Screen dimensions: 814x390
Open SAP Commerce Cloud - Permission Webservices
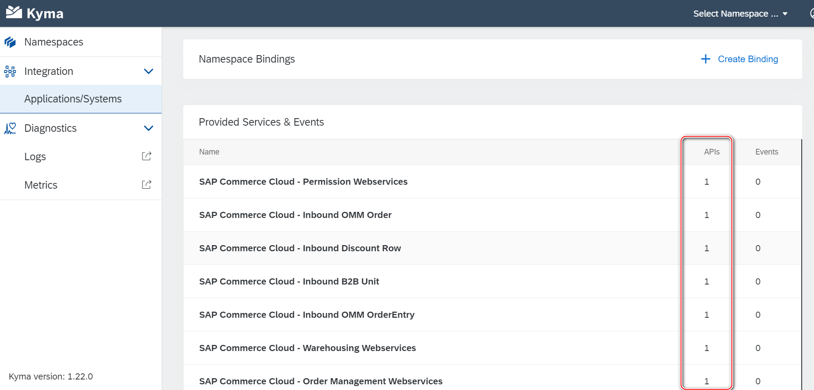303,182
